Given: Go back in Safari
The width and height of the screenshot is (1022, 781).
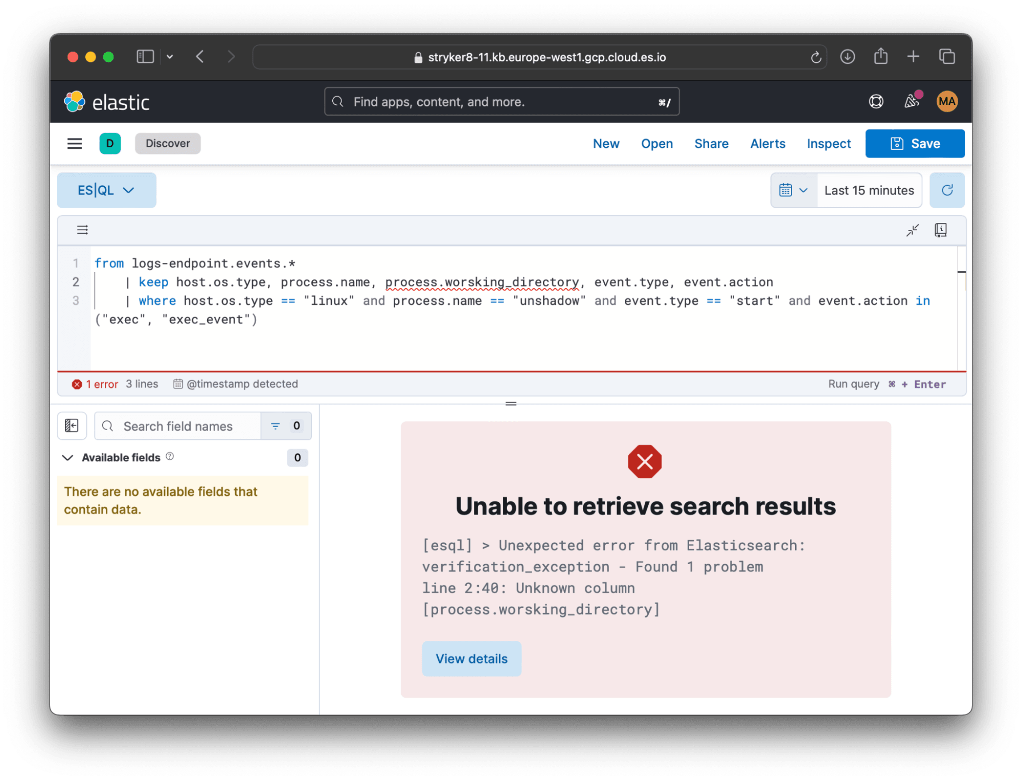Looking at the screenshot, I should tap(200, 56).
